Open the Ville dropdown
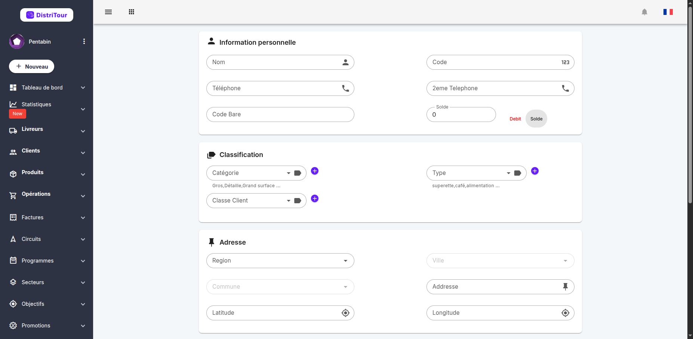Screen dimensions: 693x339 click(x=500, y=261)
